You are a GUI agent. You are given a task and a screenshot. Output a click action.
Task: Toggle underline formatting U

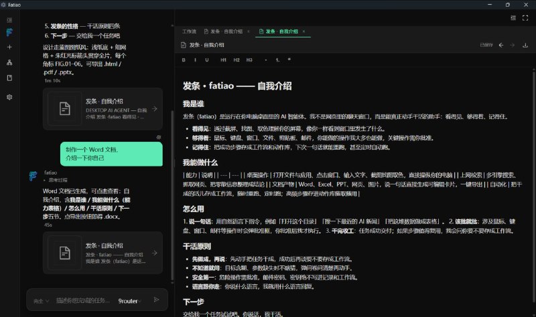click(x=207, y=60)
